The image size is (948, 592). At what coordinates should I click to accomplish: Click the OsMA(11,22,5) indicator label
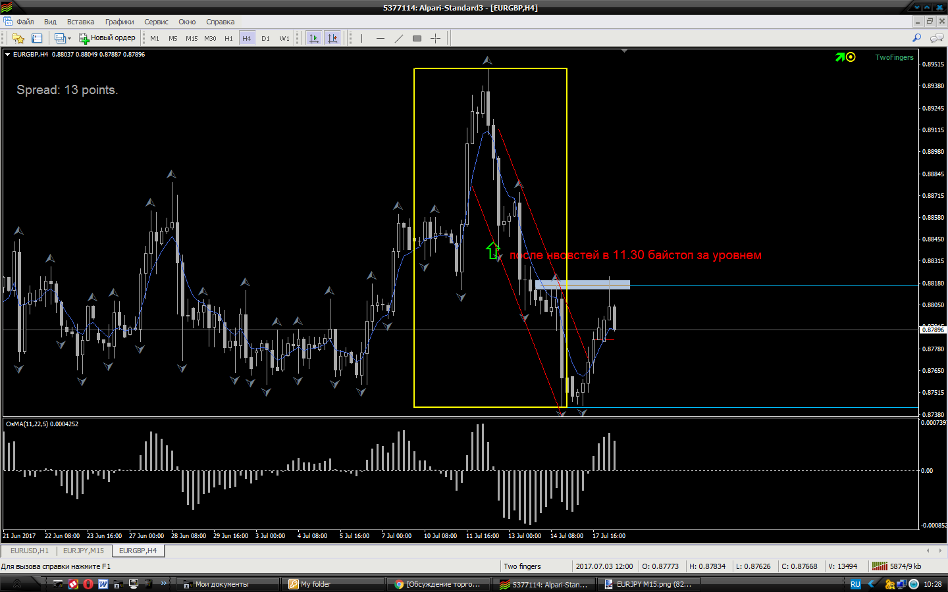click(42, 424)
